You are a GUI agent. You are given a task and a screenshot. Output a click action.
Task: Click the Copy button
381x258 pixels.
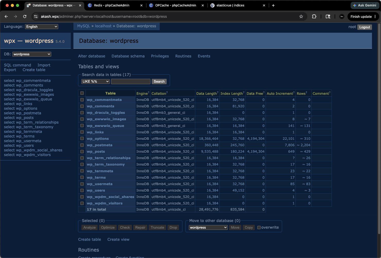point(249,227)
